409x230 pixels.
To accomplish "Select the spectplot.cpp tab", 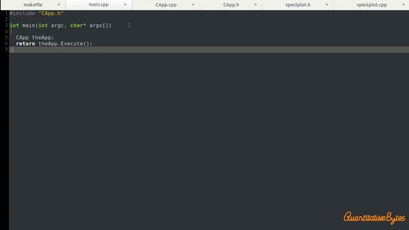I will click(x=372, y=4).
